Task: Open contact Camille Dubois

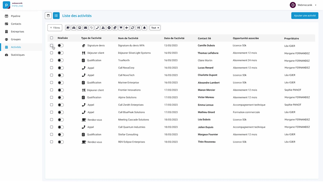Action: coord(206,46)
